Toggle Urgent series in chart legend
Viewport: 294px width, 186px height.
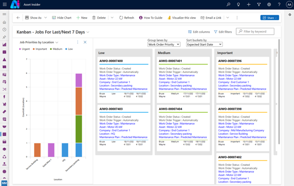coord(24,49)
